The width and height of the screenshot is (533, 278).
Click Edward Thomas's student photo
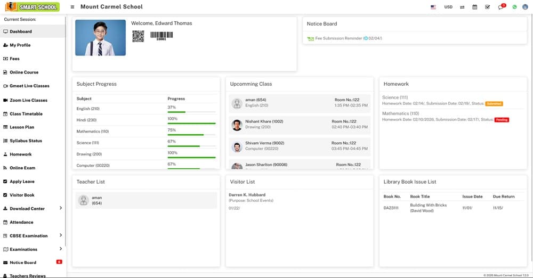(100, 38)
